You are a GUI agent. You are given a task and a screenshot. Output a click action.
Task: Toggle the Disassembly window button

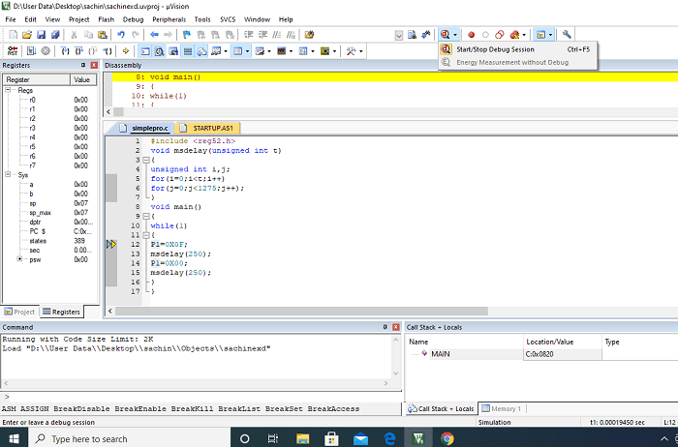[160, 51]
